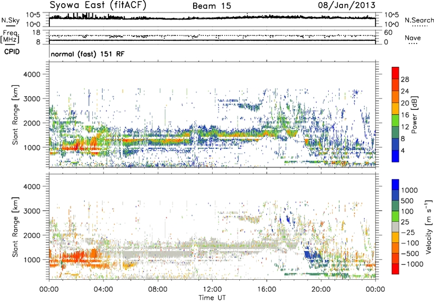Click the "28" value on the power colorbar
This screenshot has height=301, width=434.
[405, 79]
